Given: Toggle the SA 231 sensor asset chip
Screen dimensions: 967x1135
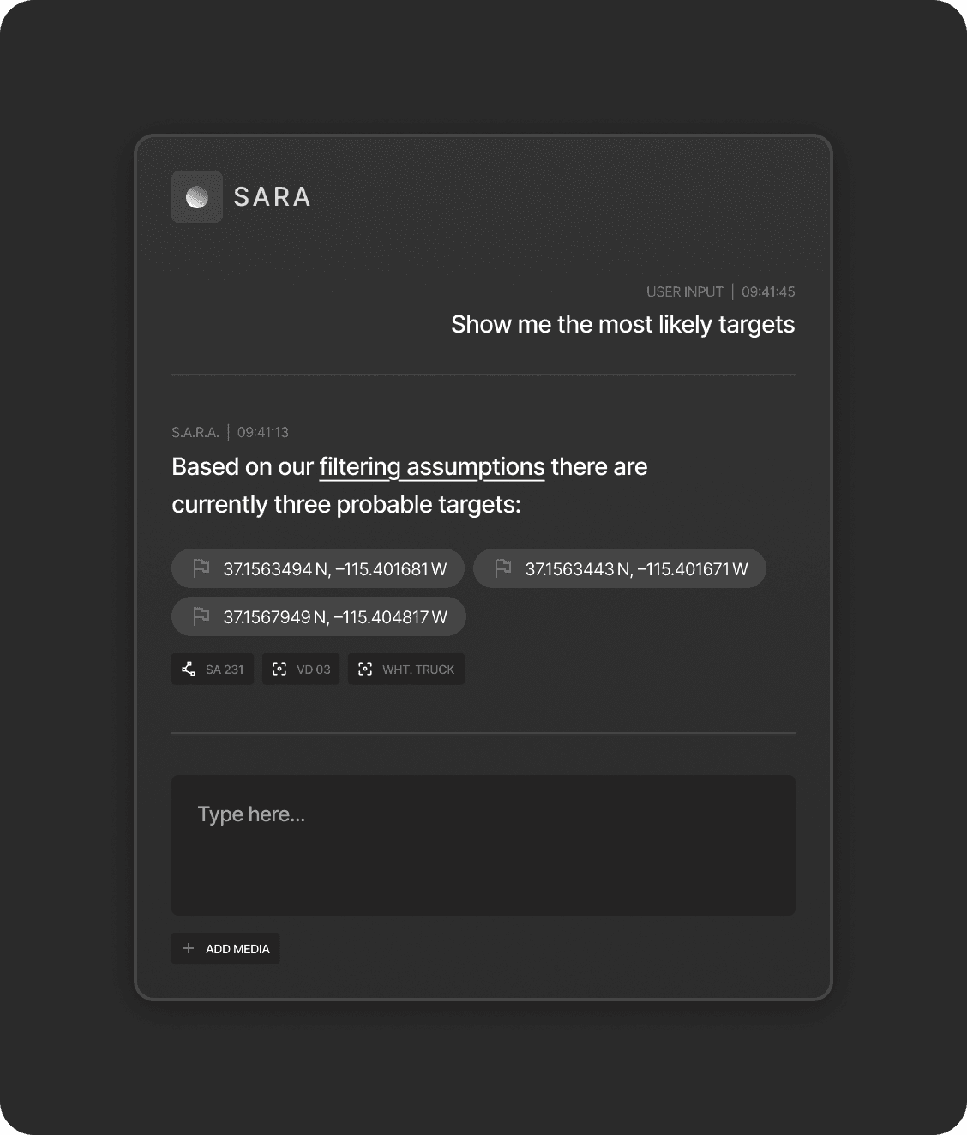Looking at the screenshot, I should pyautogui.click(x=212, y=669).
